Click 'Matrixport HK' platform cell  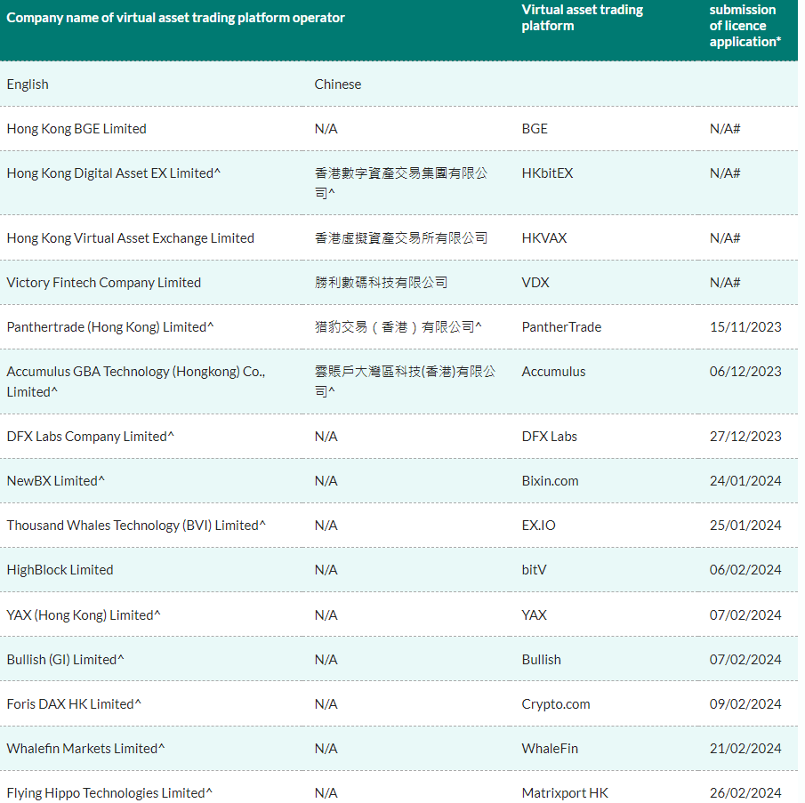point(565,793)
